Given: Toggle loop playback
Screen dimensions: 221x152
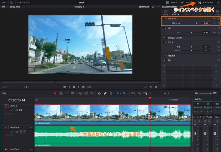Looking at the screenshot, I should tap(89, 87).
